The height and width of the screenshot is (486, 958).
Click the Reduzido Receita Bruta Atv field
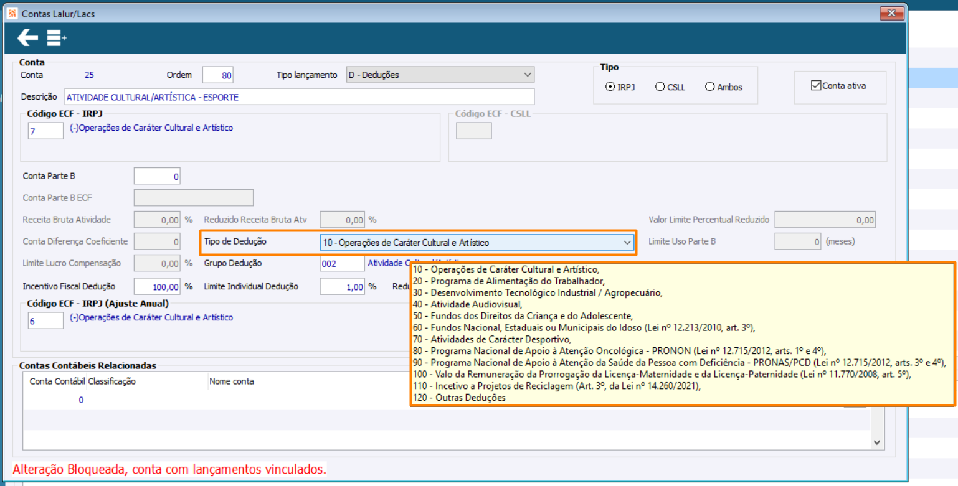coord(343,220)
